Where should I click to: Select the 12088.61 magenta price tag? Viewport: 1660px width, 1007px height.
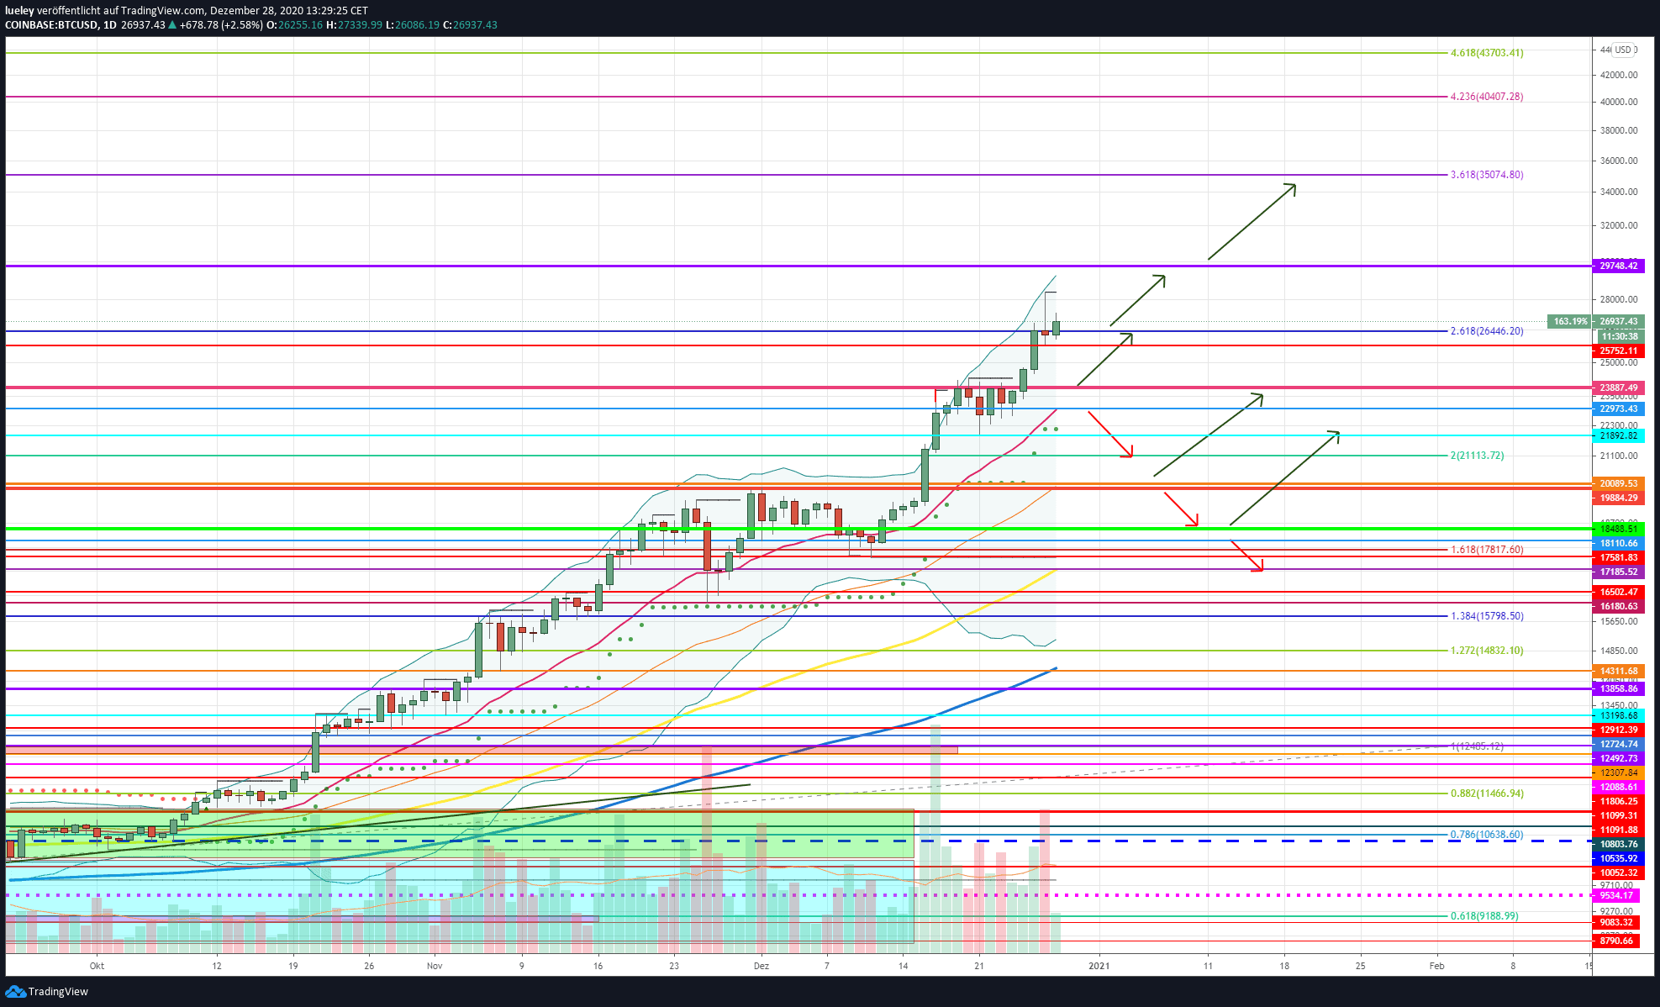point(1618,787)
